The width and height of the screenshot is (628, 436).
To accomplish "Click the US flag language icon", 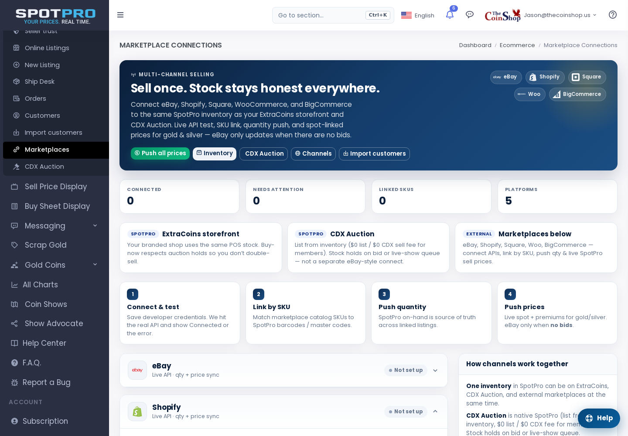I will tap(406, 15).
